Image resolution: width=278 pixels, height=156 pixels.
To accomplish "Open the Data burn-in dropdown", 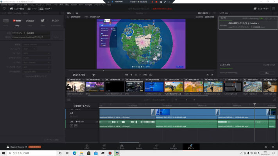I will coord(36,72).
